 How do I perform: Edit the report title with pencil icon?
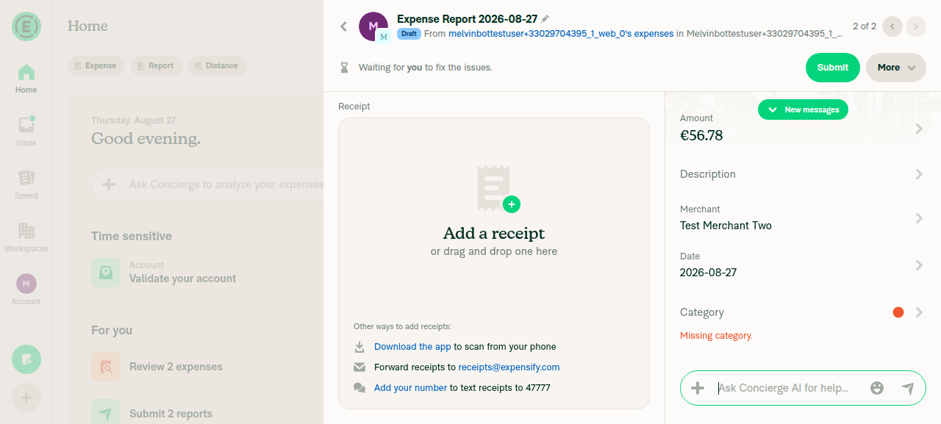coord(545,19)
